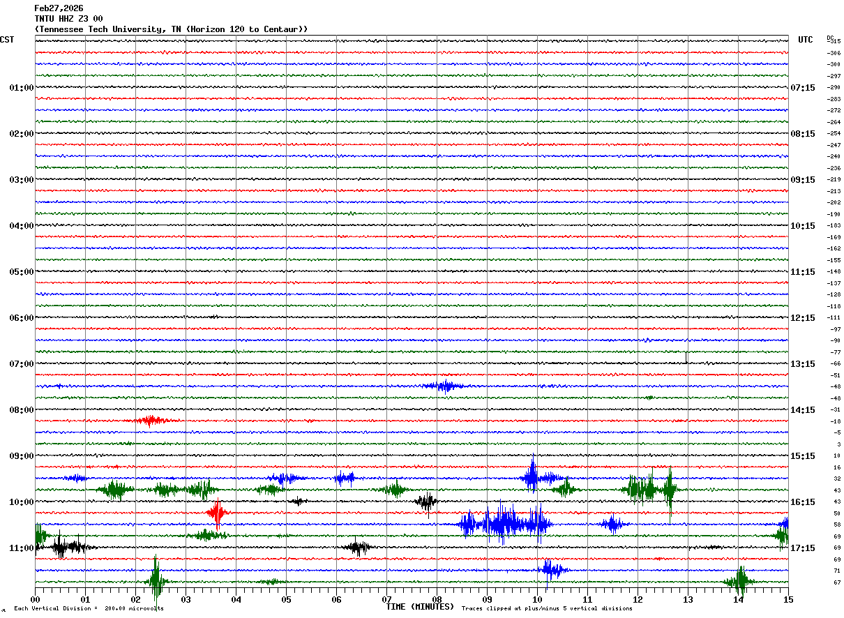
Task: Click the DC offset value 71
Action: (x=837, y=571)
